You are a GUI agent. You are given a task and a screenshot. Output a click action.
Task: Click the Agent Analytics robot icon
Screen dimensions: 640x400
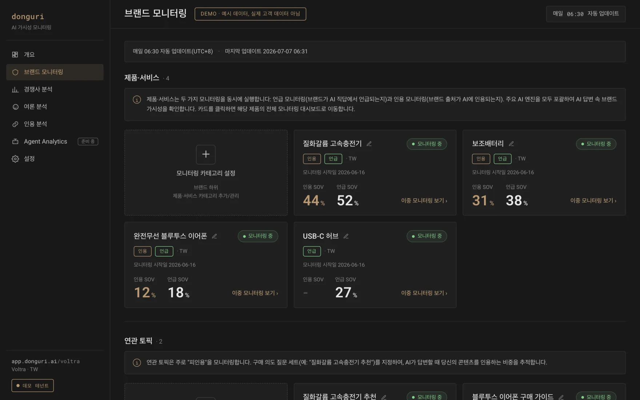coord(15,141)
